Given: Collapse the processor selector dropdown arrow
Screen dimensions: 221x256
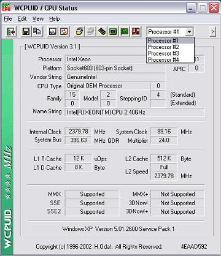Looking at the screenshot, I should pyautogui.click(x=189, y=32).
